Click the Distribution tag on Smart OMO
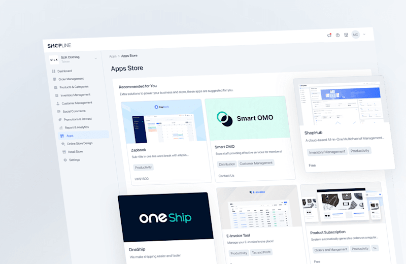This screenshot has height=264, width=406. [227, 164]
